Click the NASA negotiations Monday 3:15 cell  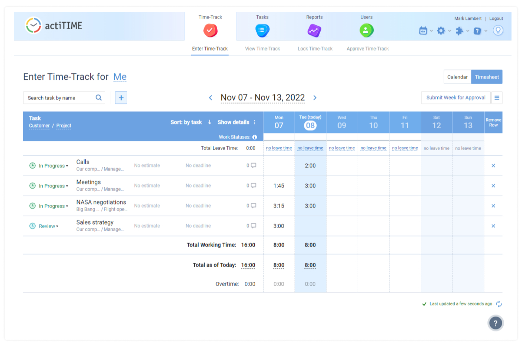tap(279, 206)
